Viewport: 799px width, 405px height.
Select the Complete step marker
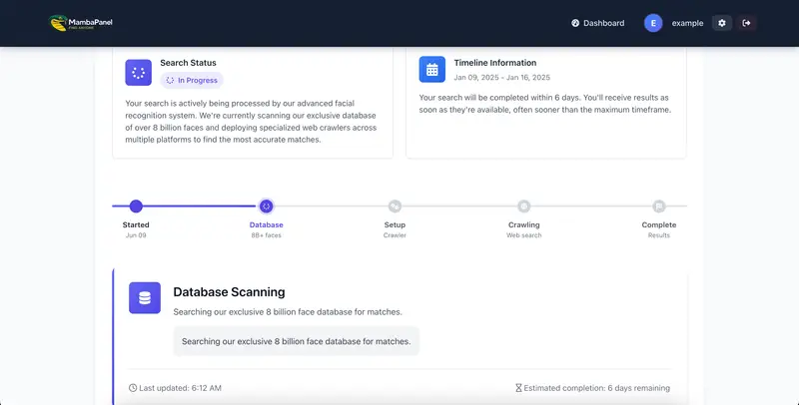659,206
